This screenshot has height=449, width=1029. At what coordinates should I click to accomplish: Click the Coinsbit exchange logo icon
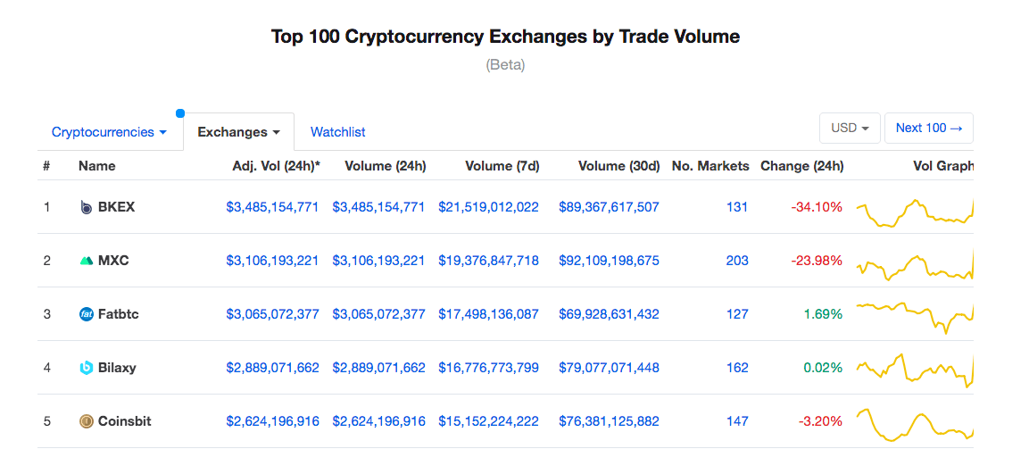click(86, 421)
